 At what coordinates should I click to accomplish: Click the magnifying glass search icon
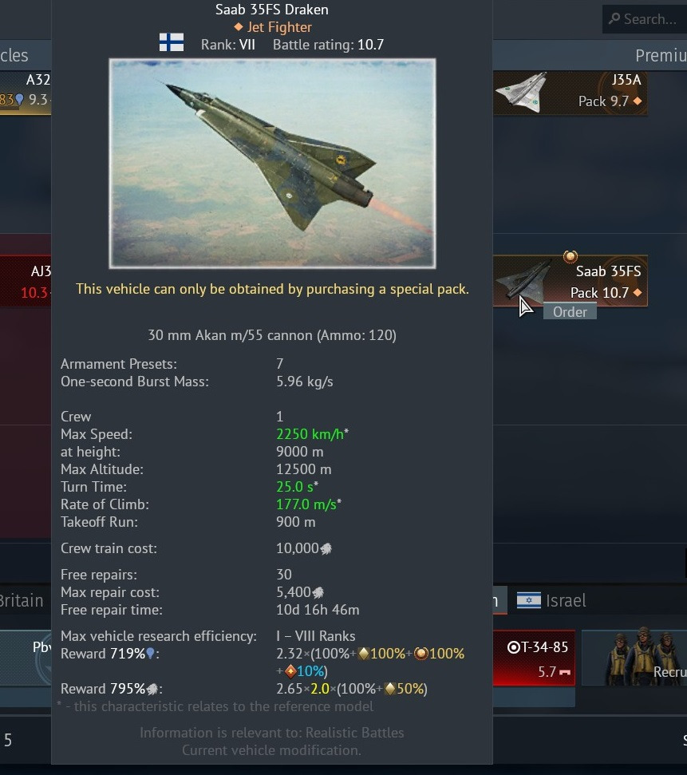[x=614, y=19]
